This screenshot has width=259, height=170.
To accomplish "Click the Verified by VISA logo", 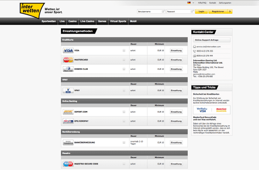I will pyautogui.click(x=202, y=110).
